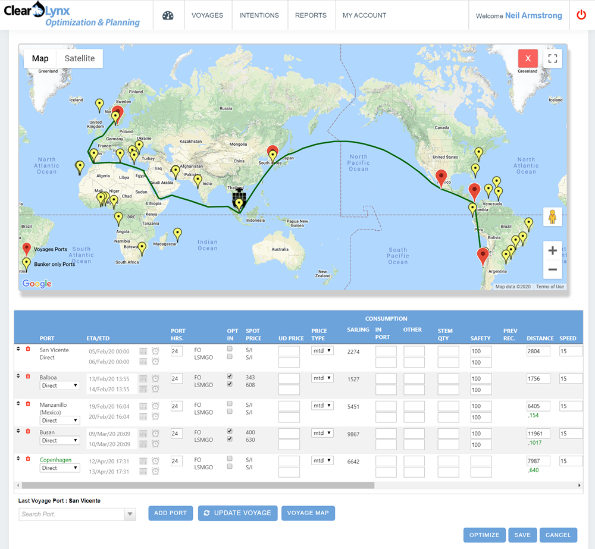Click the reorder arrows for San Vicente
Screen dimensions: 595x549
point(18,349)
